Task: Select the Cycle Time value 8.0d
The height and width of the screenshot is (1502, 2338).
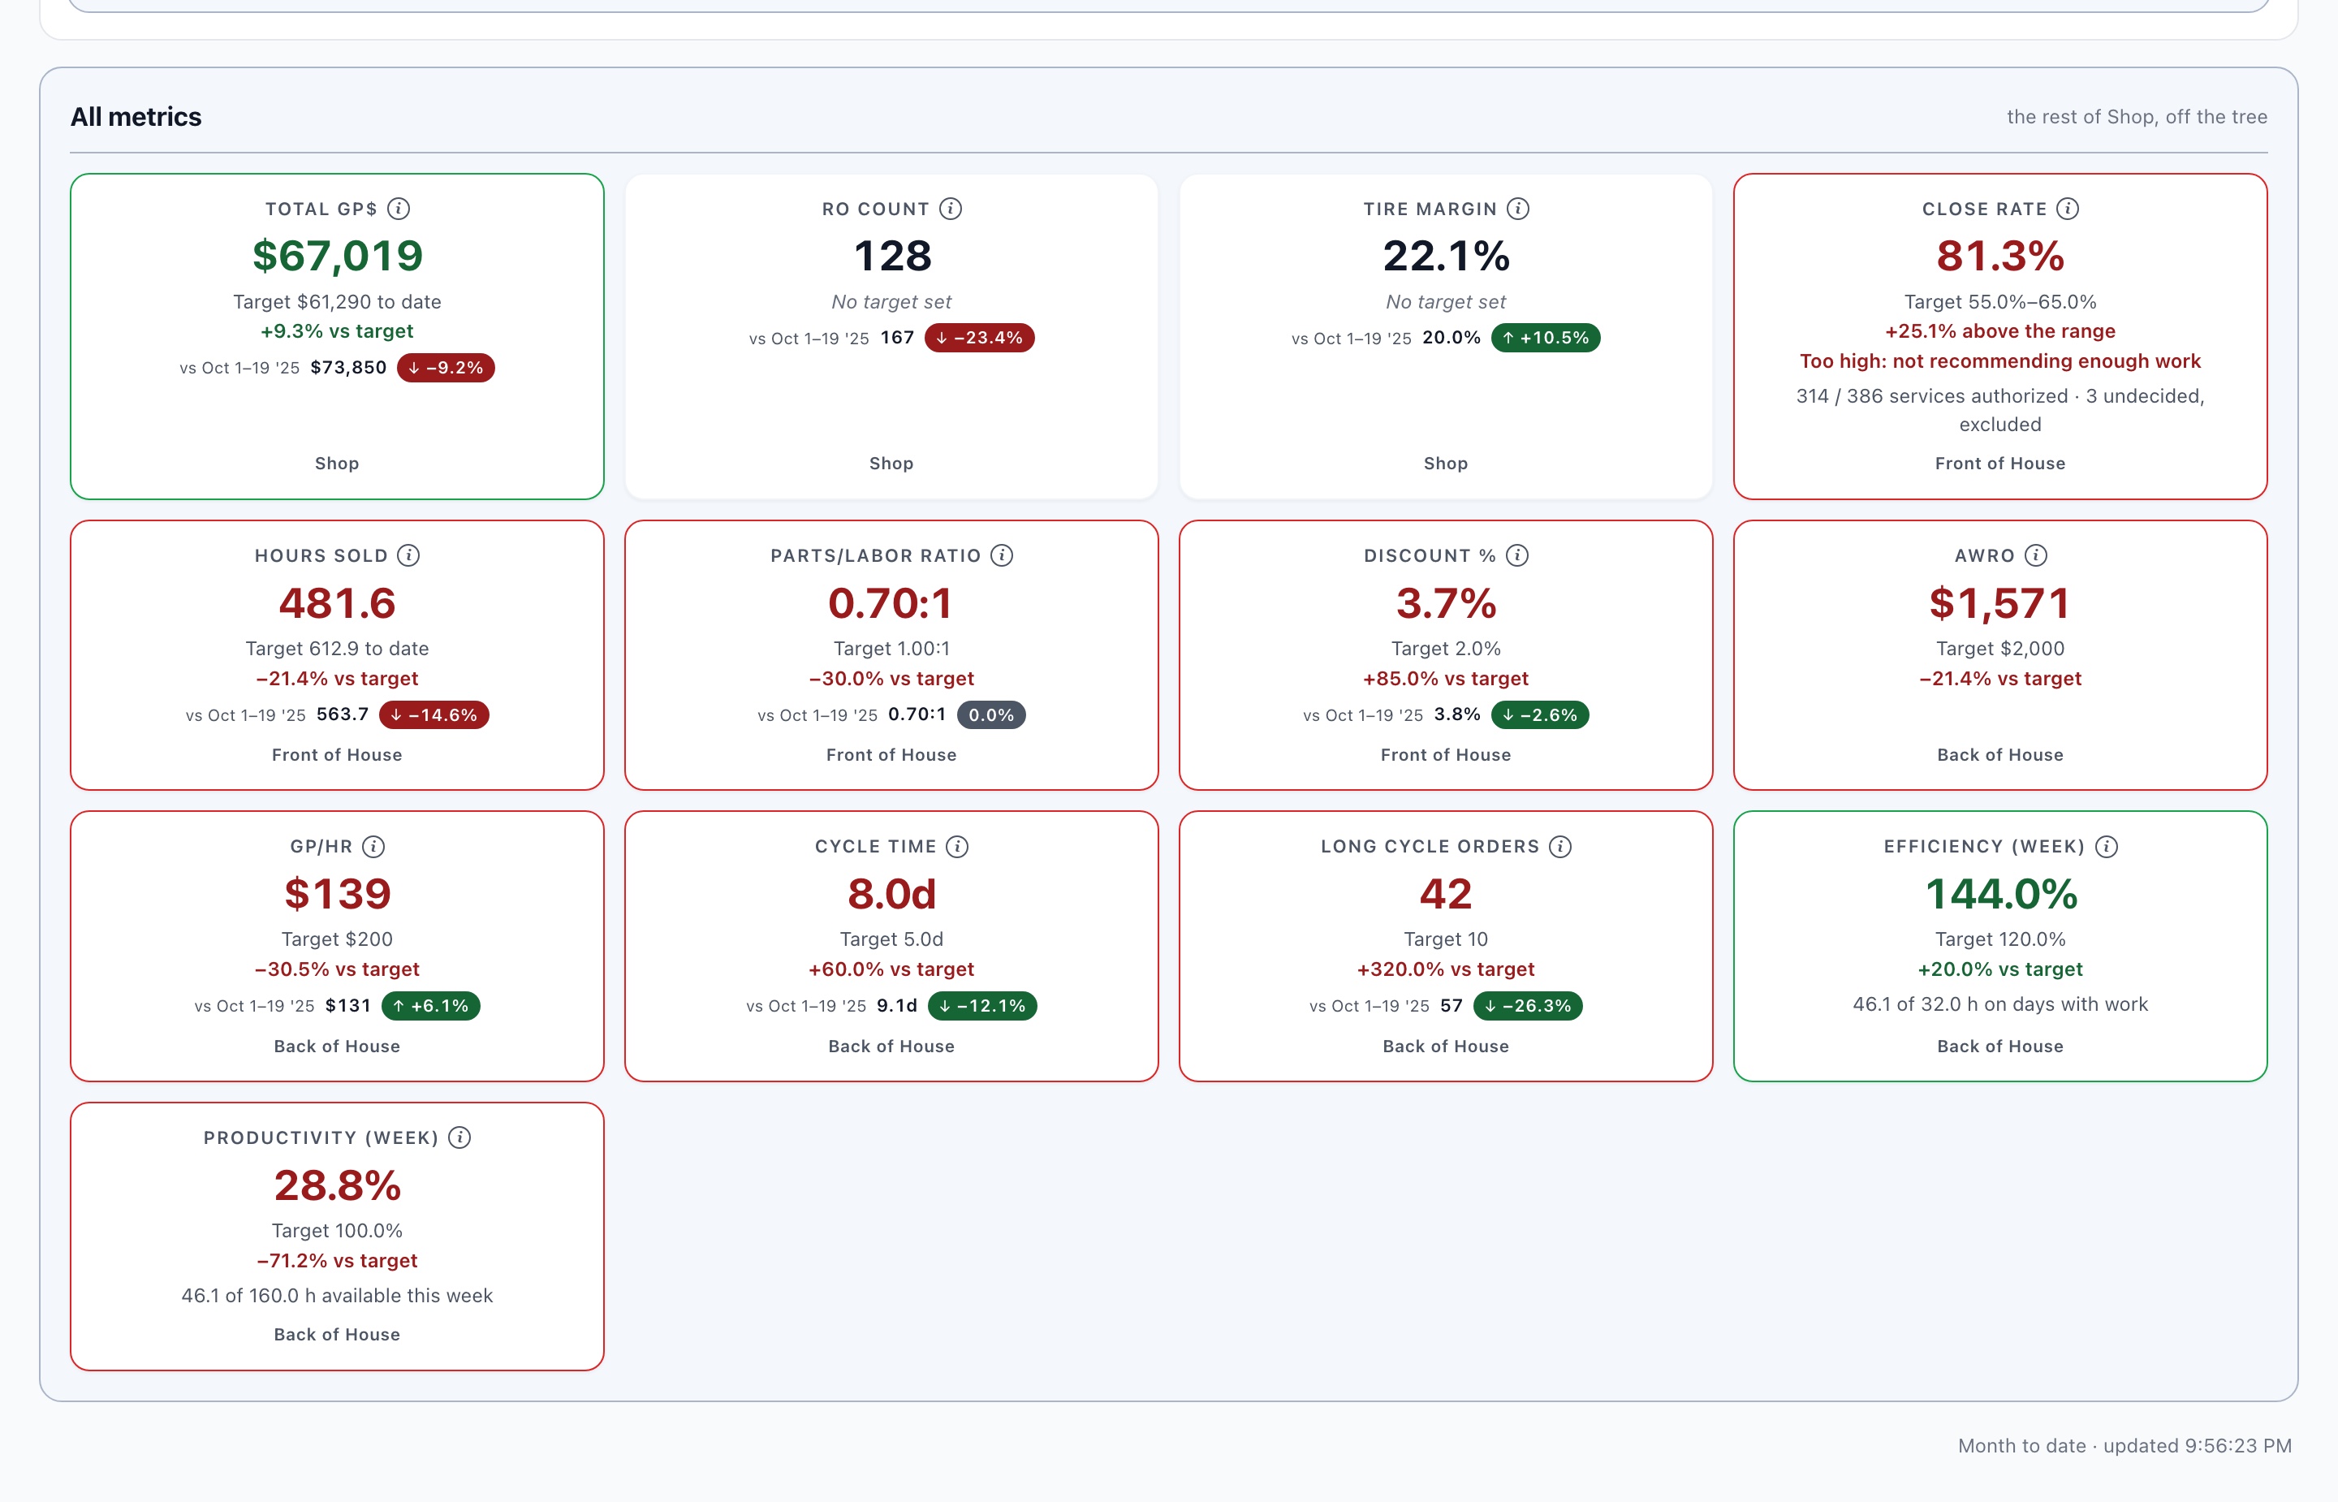Action: [x=891, y=895]
